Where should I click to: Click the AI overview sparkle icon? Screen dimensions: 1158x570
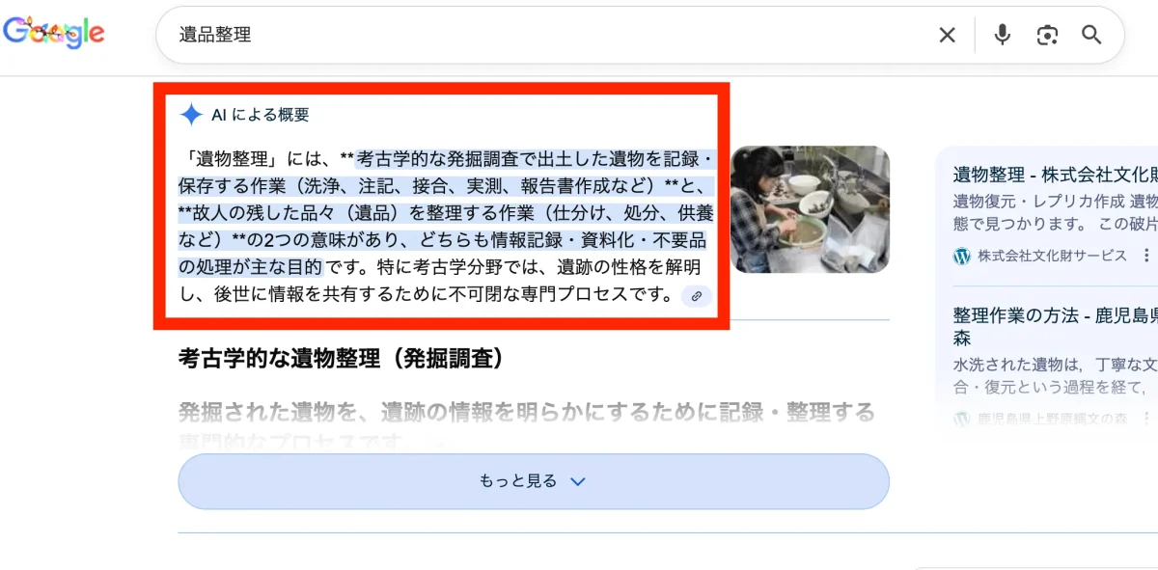click(191, 115)
